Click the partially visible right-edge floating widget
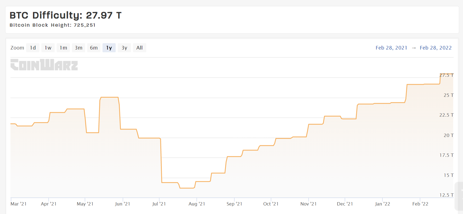This screenshot has width=463, height=214. pos(459,196)
